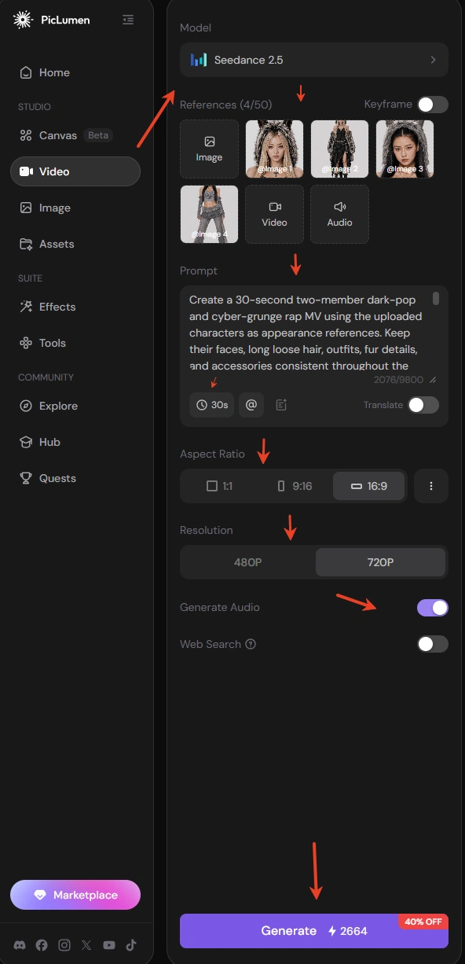Click the Marketplace button
Image resolution: width=465 pixels, height=964 pixels.
point(75,895)
